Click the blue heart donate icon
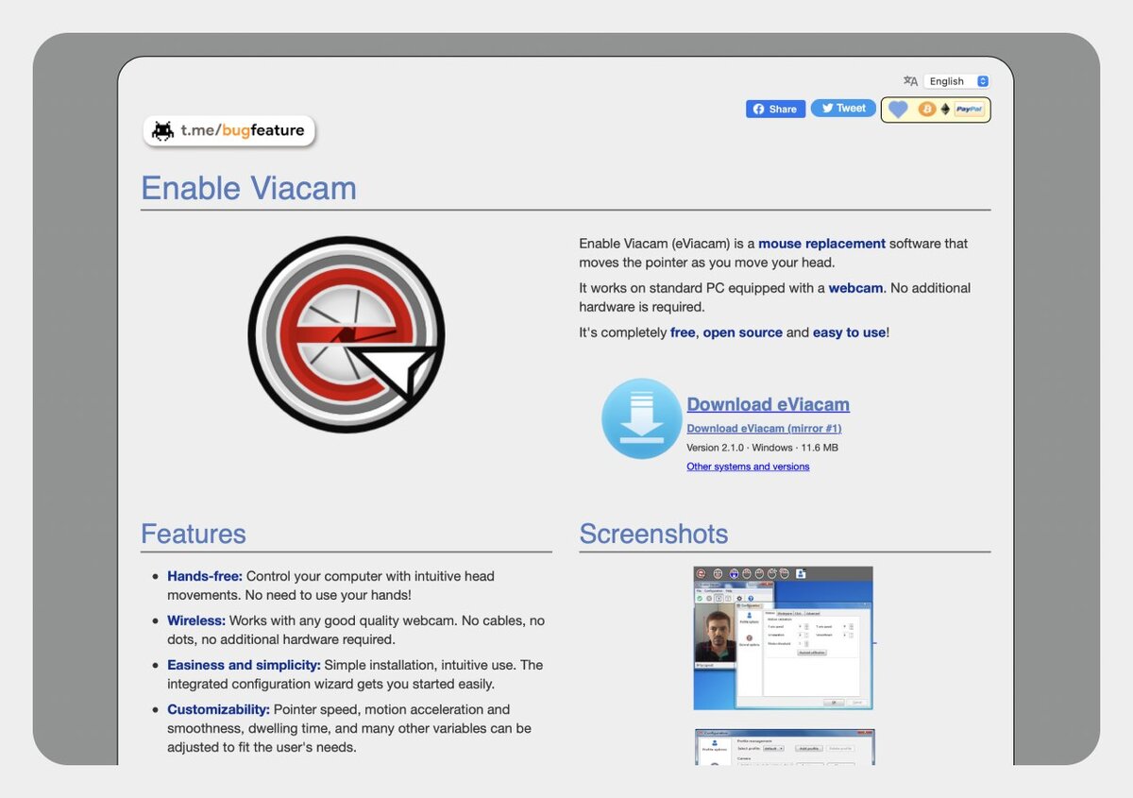The width and height of the screenshot is (1133, 798). (898, 110)
